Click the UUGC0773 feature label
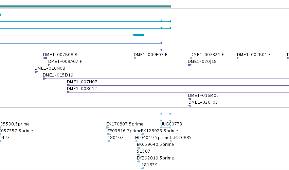 tap(171, 124)
